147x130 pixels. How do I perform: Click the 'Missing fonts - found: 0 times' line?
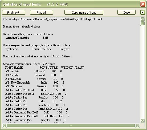[x=22, y=26]
